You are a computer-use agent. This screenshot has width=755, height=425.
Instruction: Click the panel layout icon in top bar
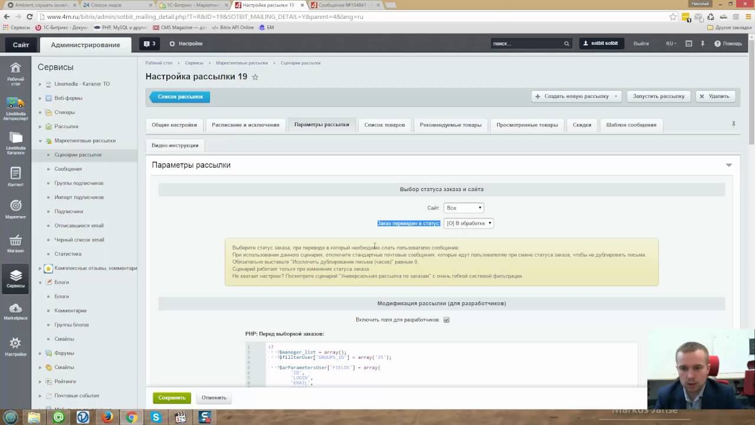(x=688, y=44)
